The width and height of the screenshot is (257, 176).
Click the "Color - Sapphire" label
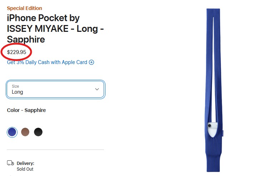tap(26, 110)
